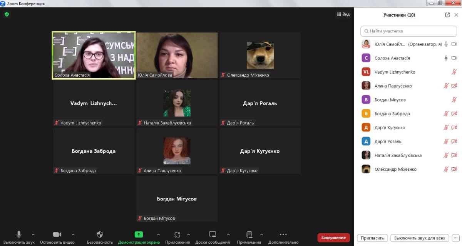Expand the screen share options arrow

[x=158, y=234]
